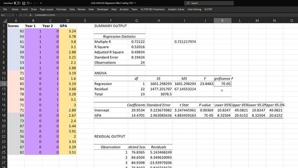Click the Intercept coefficient 29.9534
Screen dimensions: 298x168
[x=136, y=110]
